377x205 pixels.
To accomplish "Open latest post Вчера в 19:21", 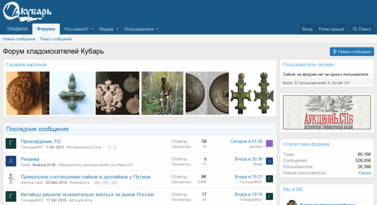I will [x=248, y=177].
